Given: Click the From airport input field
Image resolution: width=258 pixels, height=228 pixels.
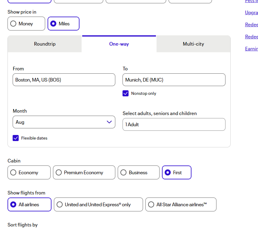Looking at the screenshot, I should [x=64, y=80].
